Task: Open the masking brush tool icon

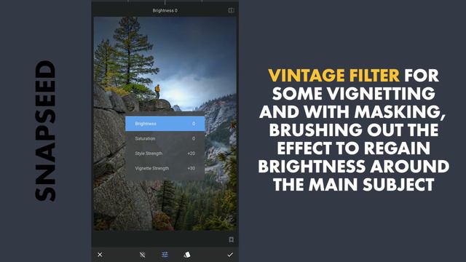Action: pyautogui.click(x=143, y=255)
